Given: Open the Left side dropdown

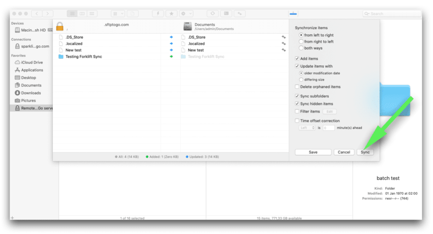Looking at the screenshot, I should [x=307, y=128].
